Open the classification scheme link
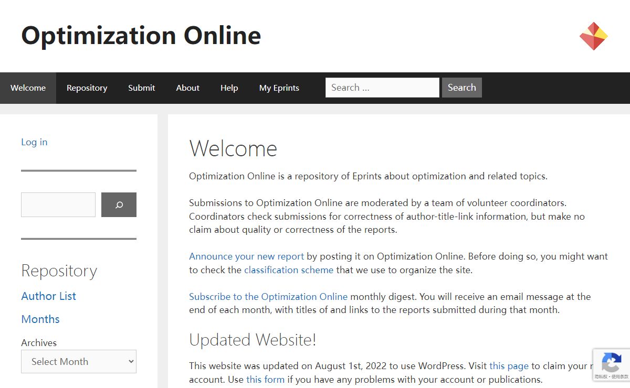 click(289, 270)
